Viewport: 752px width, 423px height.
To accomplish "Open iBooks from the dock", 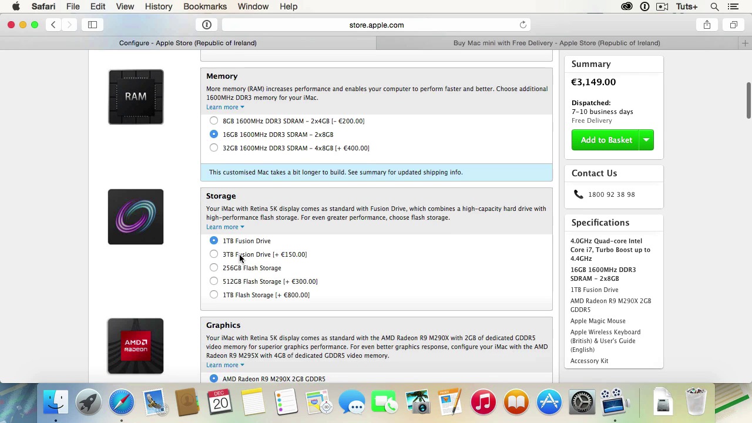I will pos(516,402).
